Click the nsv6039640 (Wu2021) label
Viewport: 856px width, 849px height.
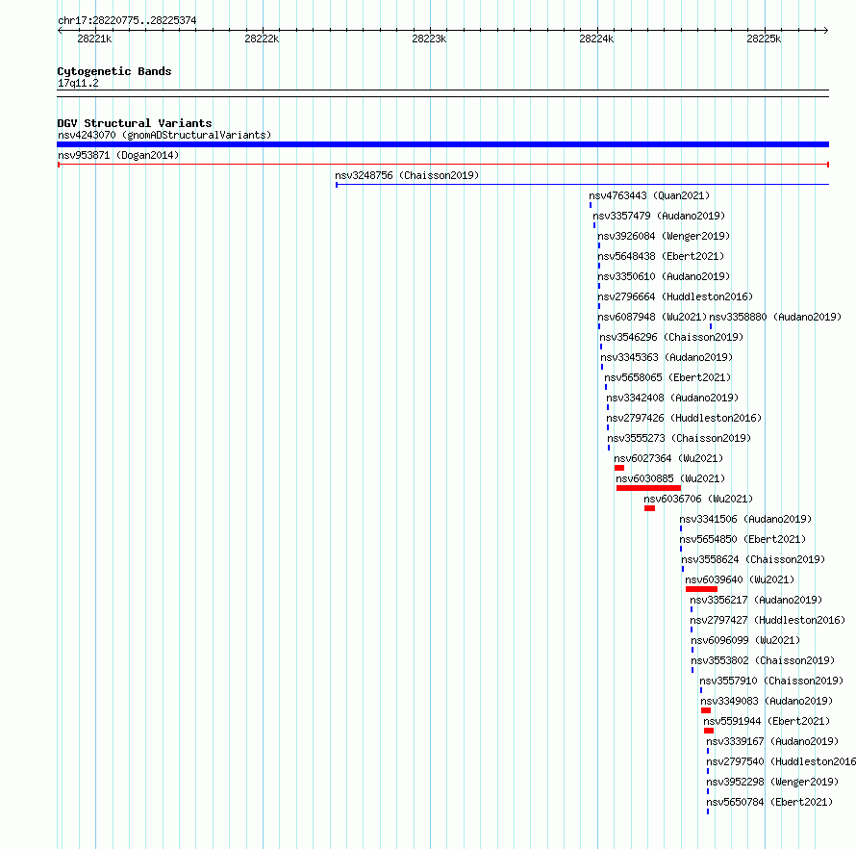740,579
